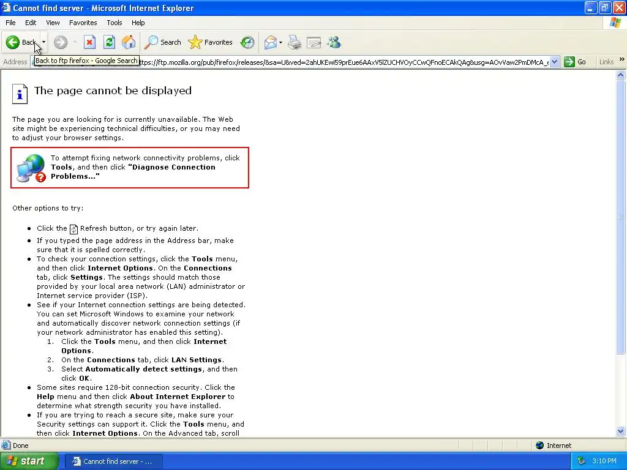Select 'Cannot find server' taskbar button
The image size is (627, 470).
(x=113, y=461)
